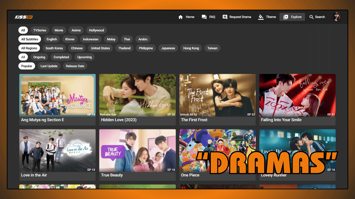Filter by Khmer subtitles
Image resolution: width=355 pixels, height=199 pixels.
(x=70, y=39)
